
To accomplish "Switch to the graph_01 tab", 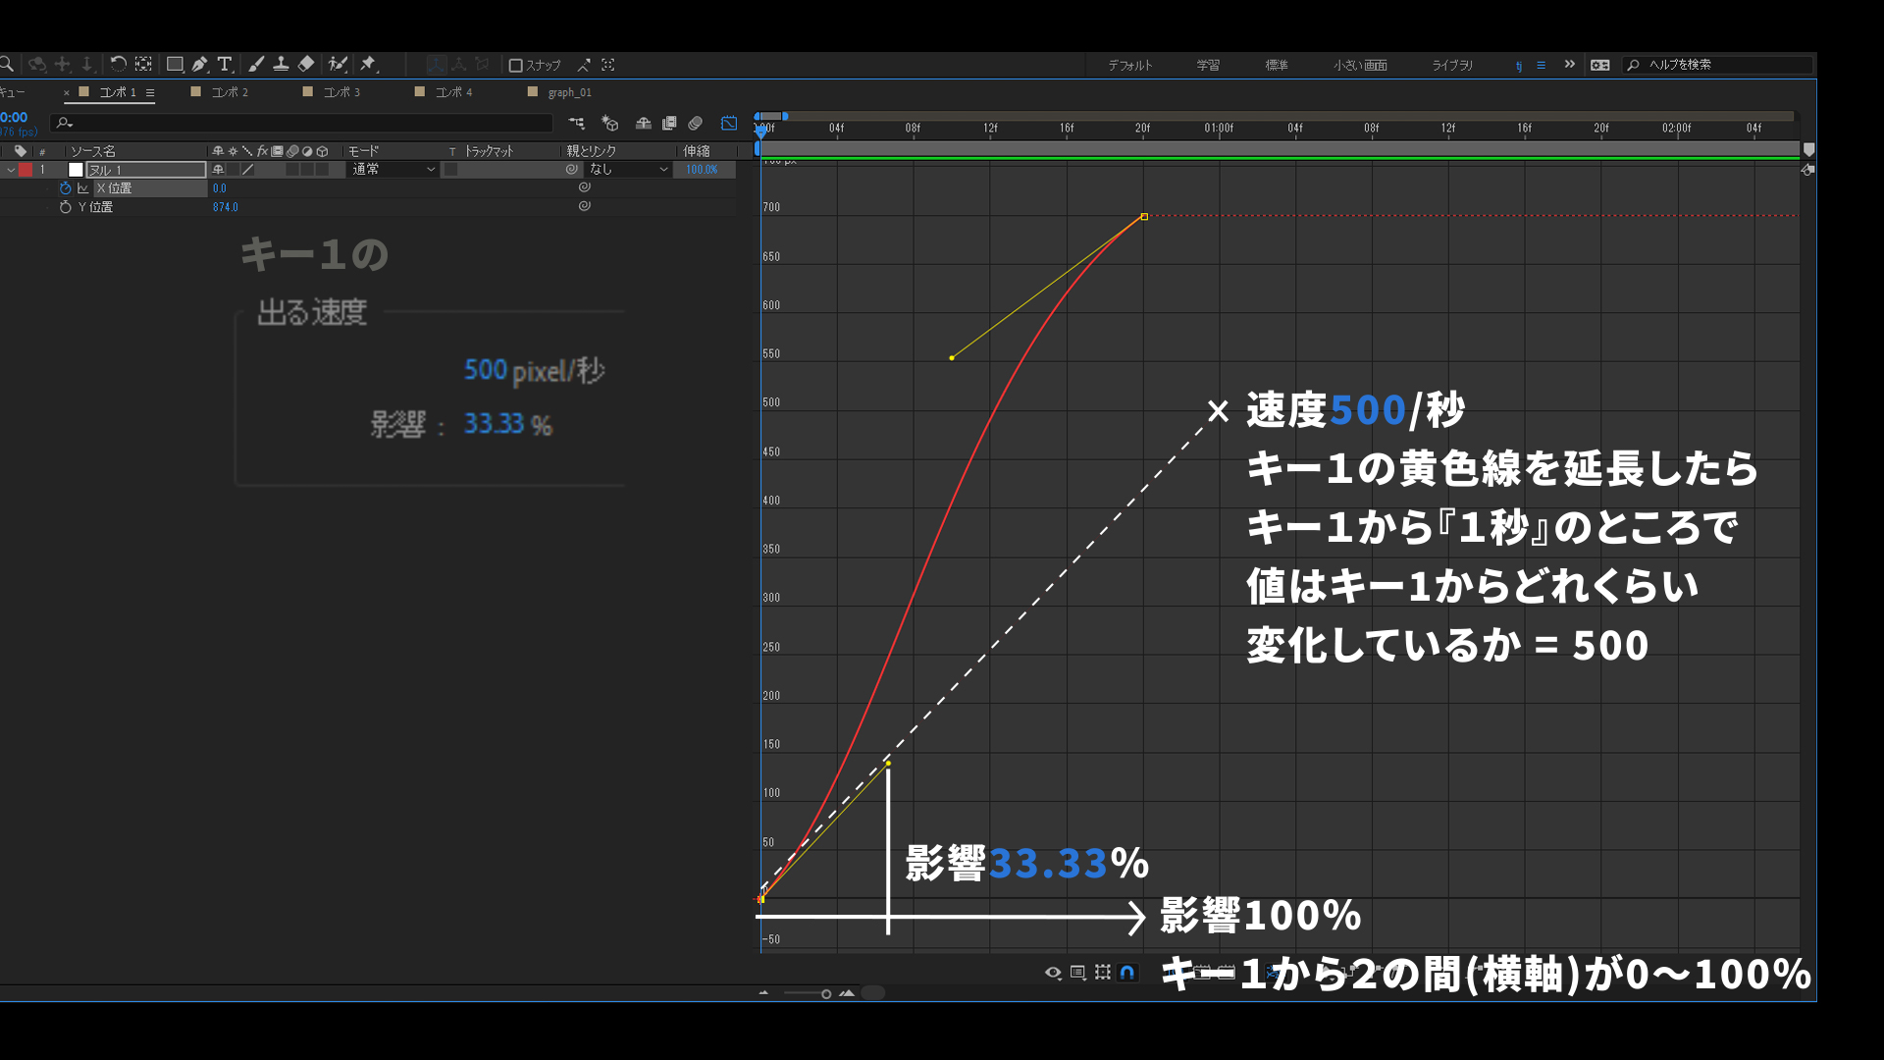I will click(569, 92).
